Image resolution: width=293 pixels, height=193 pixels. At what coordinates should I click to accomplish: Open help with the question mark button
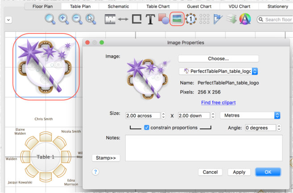click(x=95, y=172)
